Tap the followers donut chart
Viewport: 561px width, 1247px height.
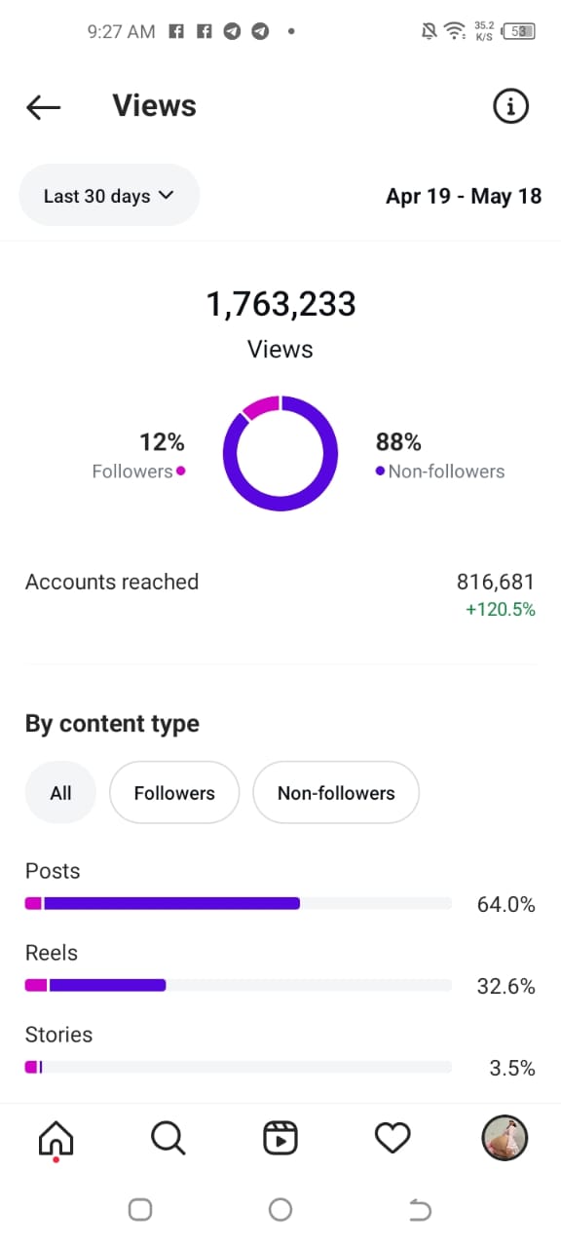pos(280,453)
